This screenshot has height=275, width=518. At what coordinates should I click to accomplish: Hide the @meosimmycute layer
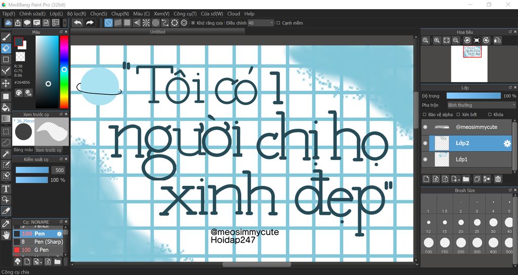pyautogui.click(x=425, y=127)
